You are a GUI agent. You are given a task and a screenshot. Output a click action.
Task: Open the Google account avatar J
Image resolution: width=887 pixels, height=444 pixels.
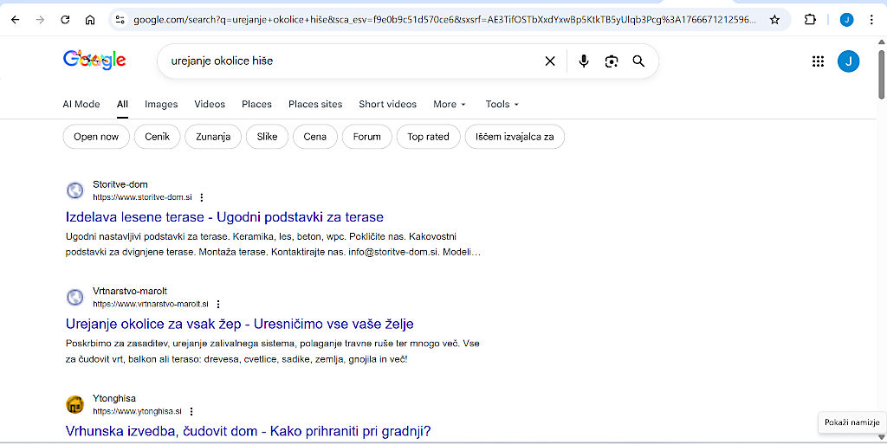[849, 61]
